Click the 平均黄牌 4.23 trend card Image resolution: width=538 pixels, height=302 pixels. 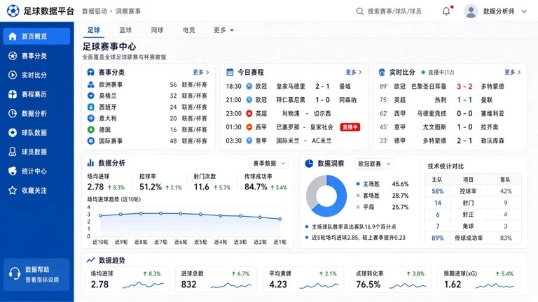303,280
